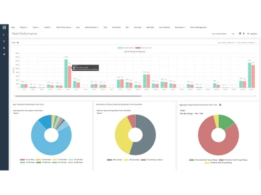This screenshot has width=261, height=195.
Task: Go to the Map menu item
Action: point(13,28)
